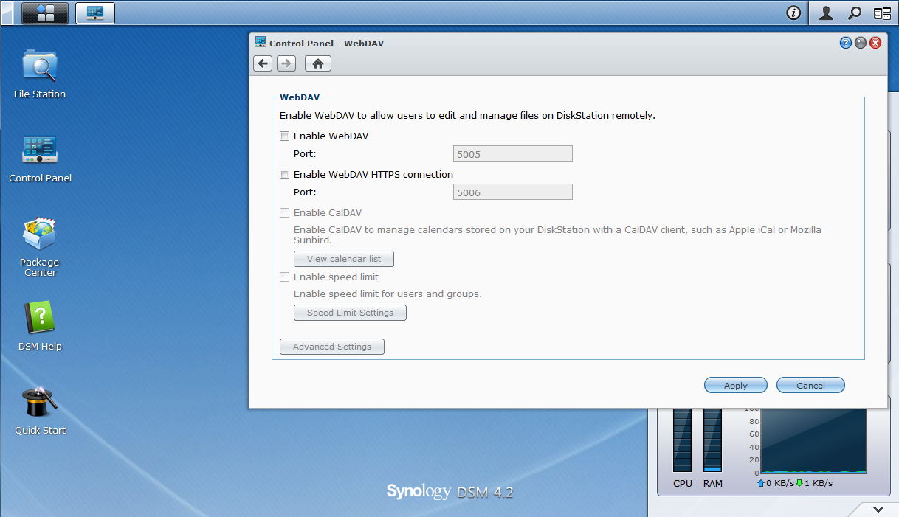
Task: Click the download speed 1 KB/s readout
Action: [x=814, y=483]
